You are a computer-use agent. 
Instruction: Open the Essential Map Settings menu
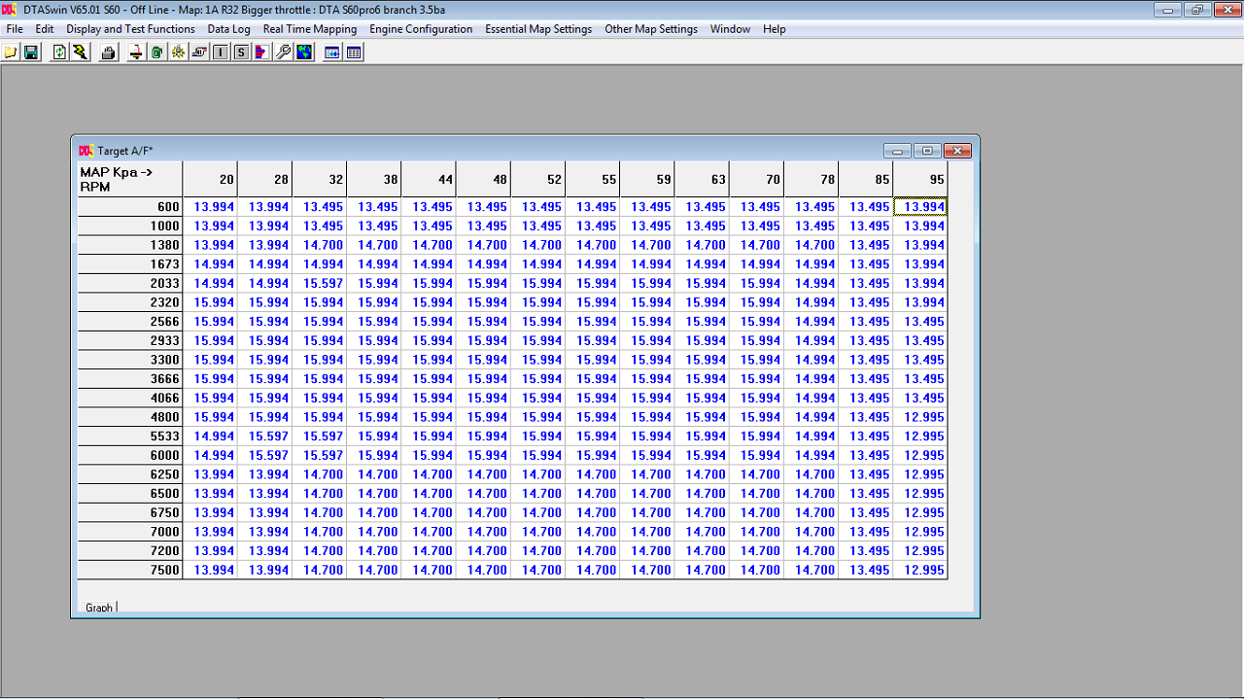coord(538,29)
